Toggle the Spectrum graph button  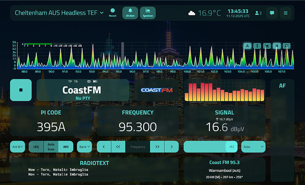point(148,13)
